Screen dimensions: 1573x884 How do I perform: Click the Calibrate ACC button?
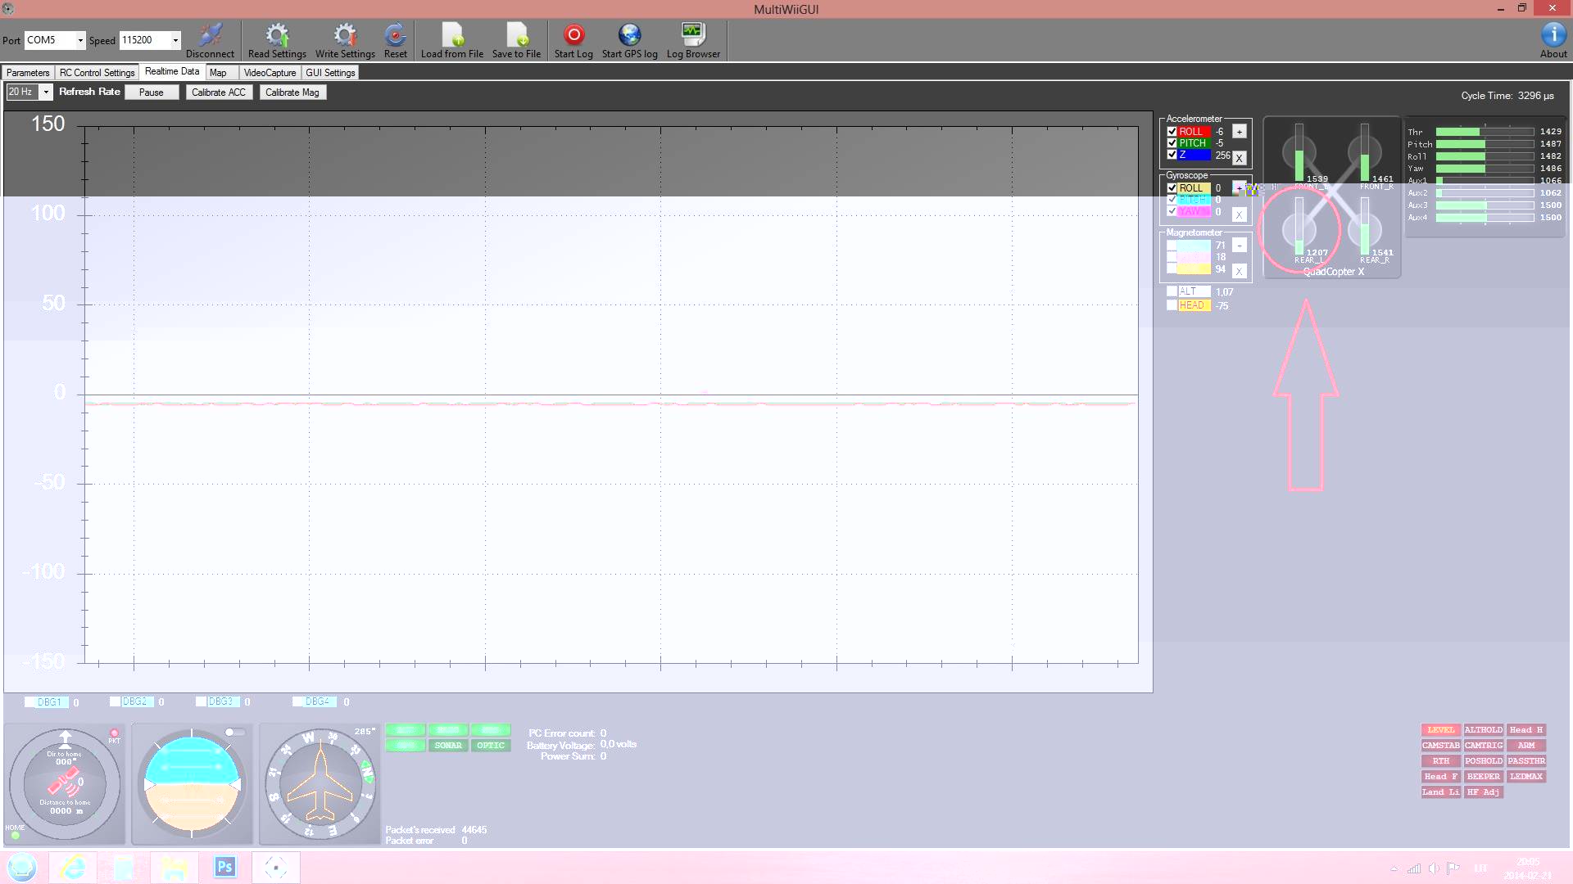click(218, 92)
